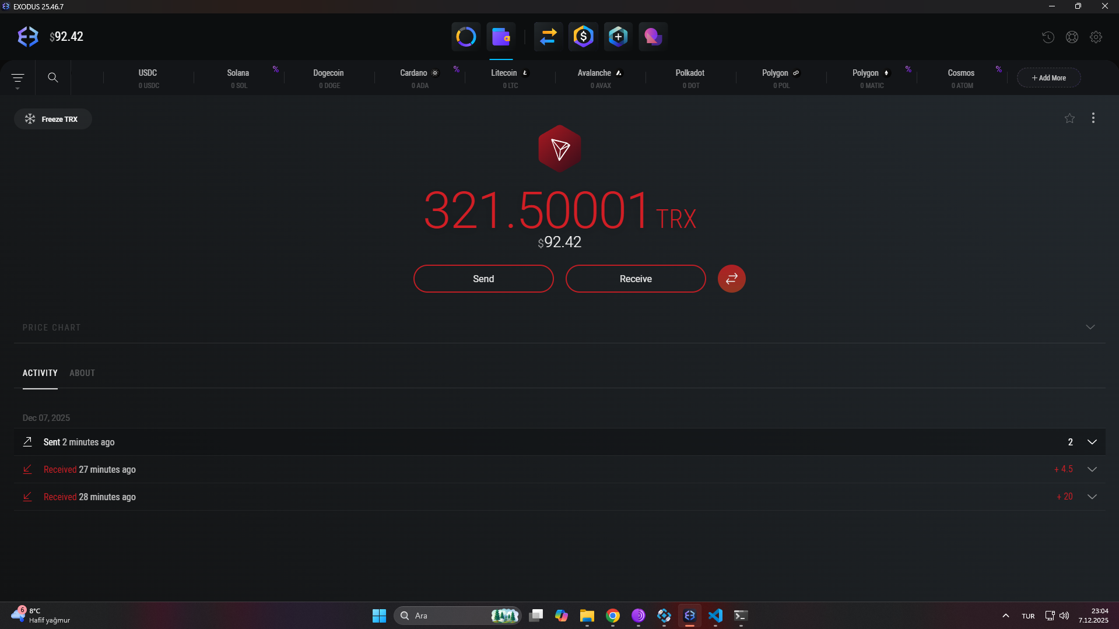Image resolution: width=1119 pixels, height=629 pixels.
Task: Switch to the Polkadot asset tab
Action: (x=691, y=78)
